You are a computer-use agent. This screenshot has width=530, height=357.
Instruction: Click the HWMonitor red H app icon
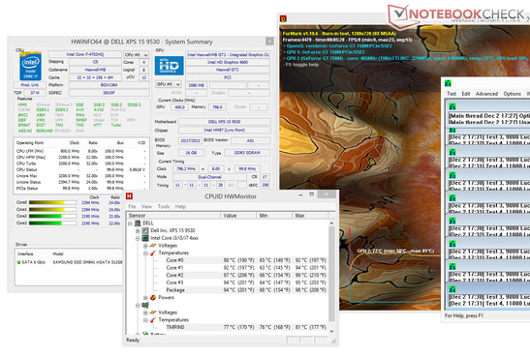point(129,196)
